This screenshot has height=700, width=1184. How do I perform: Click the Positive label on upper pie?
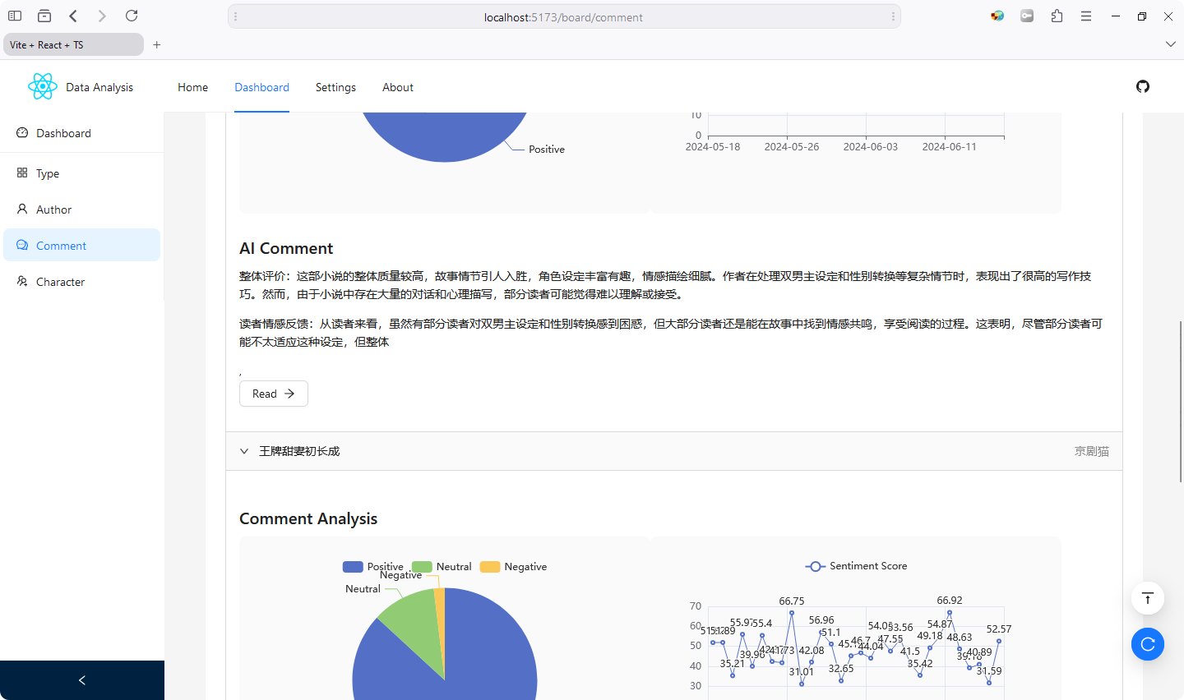tap(547, 149)
